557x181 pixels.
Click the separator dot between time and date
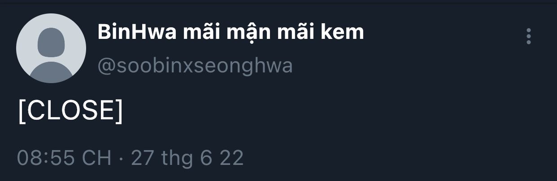(121, 159)
